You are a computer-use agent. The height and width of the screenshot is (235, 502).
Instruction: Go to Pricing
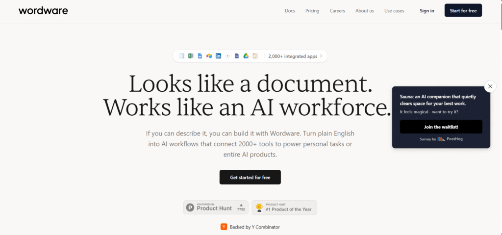pyautogui.click(x=312, y=11)
